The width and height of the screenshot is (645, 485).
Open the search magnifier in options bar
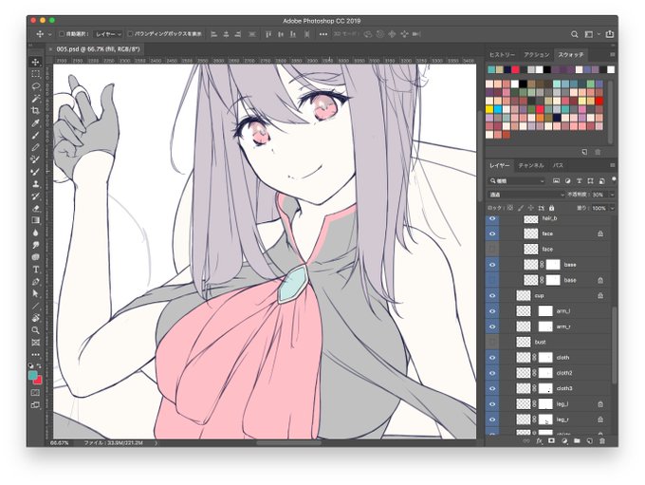pyautogui.click(x=575, y=34)
